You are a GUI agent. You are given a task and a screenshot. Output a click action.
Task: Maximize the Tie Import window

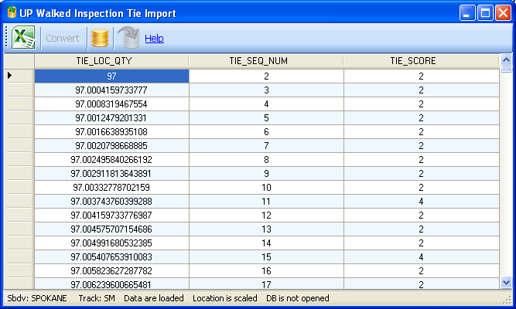tap(485, 13)
